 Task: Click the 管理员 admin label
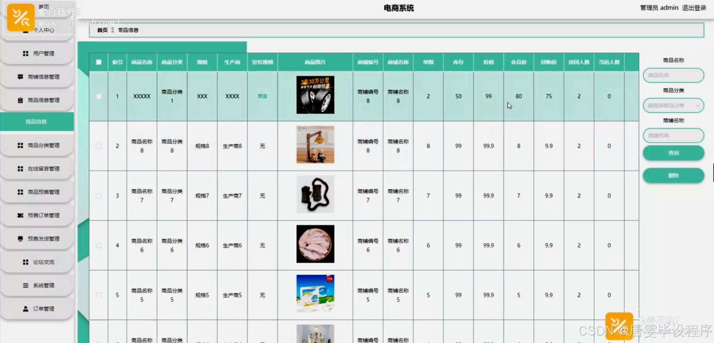click(x=659, y=8)
